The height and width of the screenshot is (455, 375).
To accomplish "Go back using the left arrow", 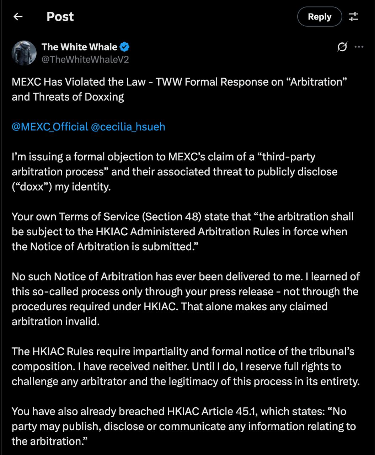I will (x=18, y=17).
